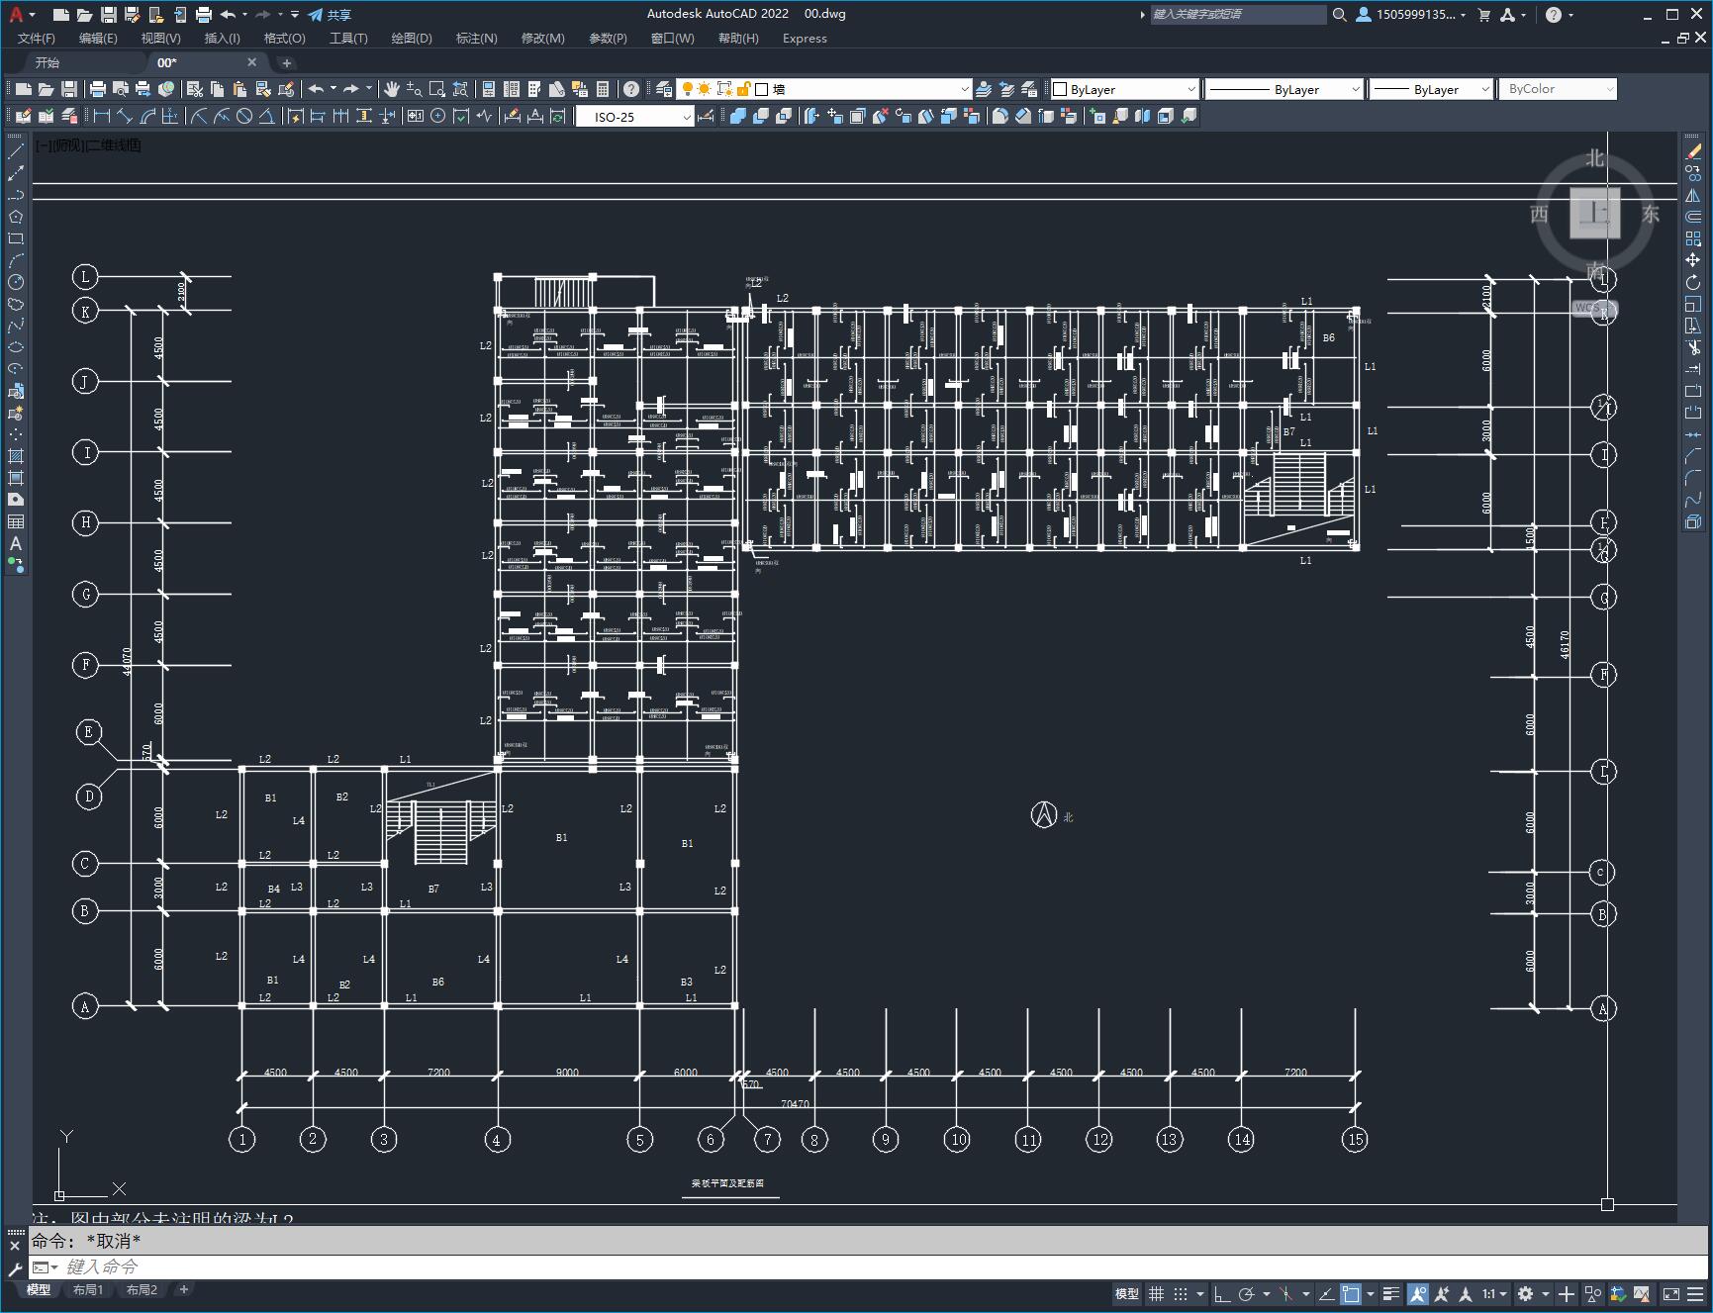Select the Angular dimension tool
The width and height of the screenshot is (1713, 1313).
pos(266,117)
